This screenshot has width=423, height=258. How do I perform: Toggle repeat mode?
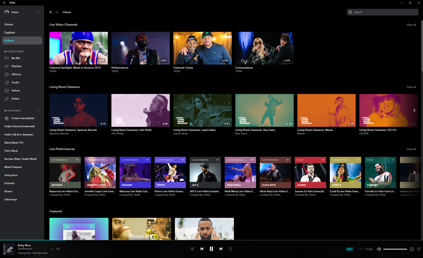231,249
